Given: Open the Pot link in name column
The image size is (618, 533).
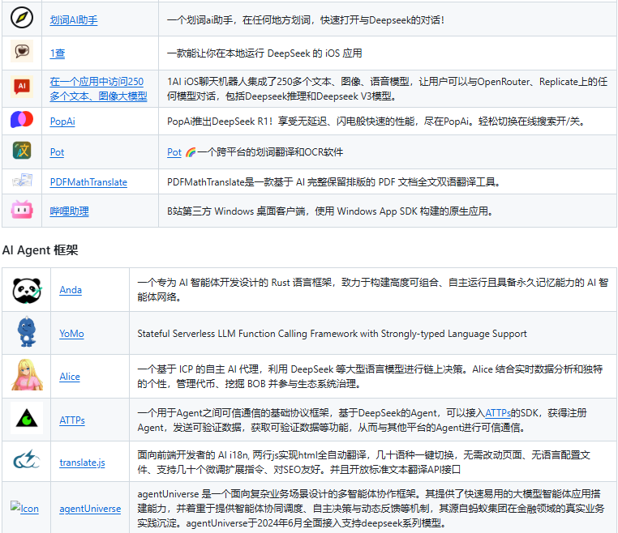Looking at the screenshot, I should 57,152.
